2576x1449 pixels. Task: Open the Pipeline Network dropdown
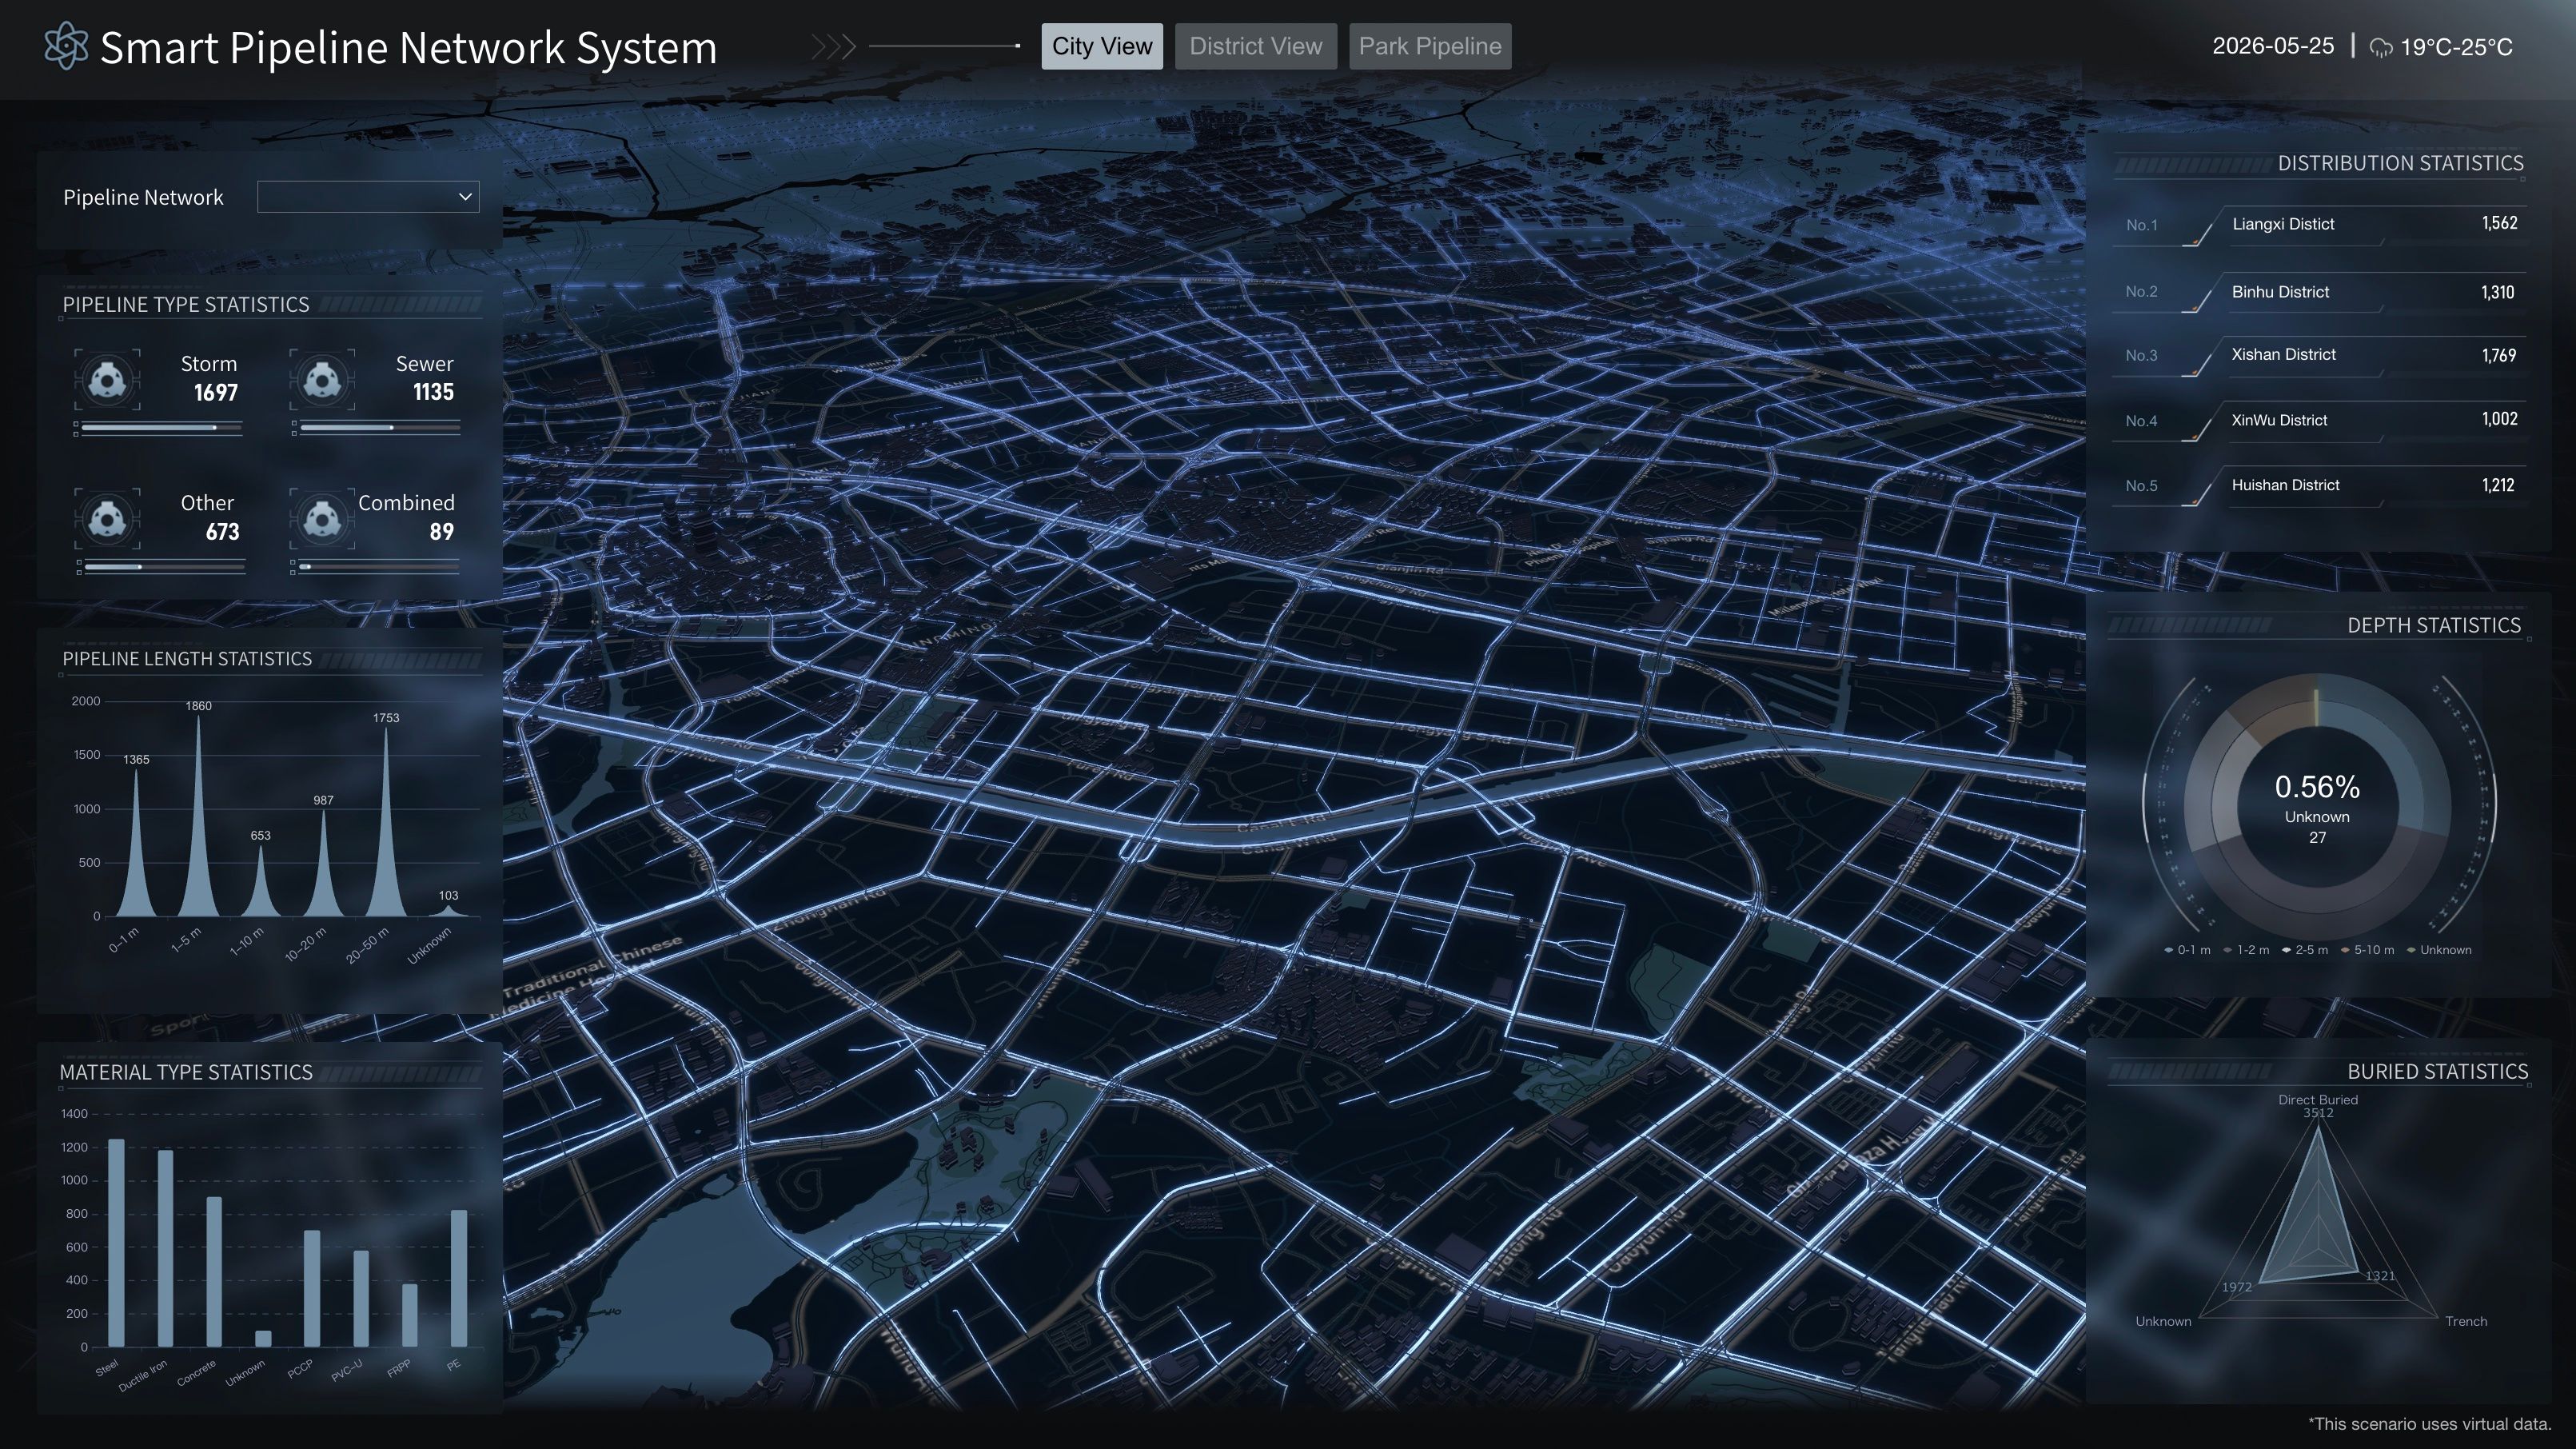(x=368, y=197)
